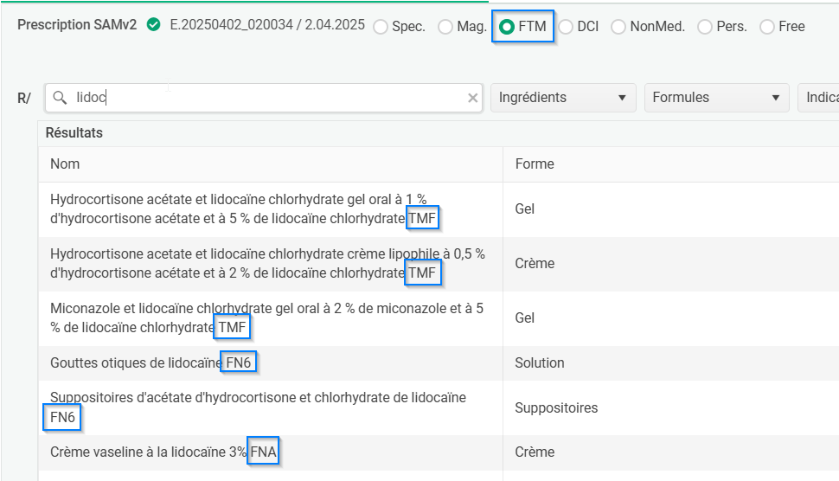Click the magnifier search icon

click(x=60, y=98)
